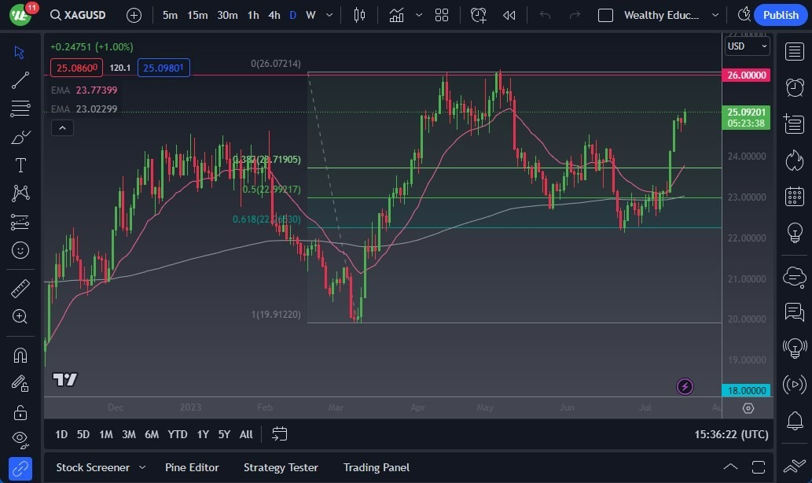Open the Notifications bell panel
Screen dimensions: 812x483
click(793, 422)
